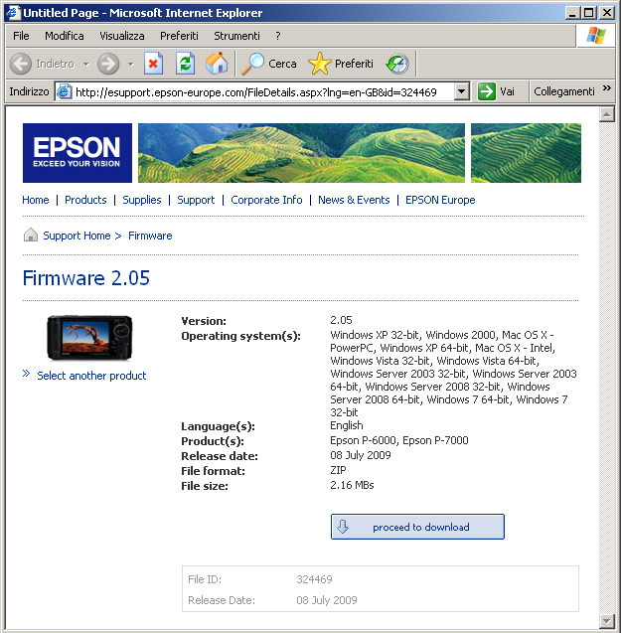Image resolution: width=621 pixels, height=633 pixels.
Task: Click the File ID value 324469
Action: coord(314,579)
